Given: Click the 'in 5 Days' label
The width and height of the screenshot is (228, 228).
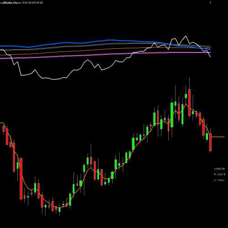Looking at the screenshot, I should coord(219,180).
